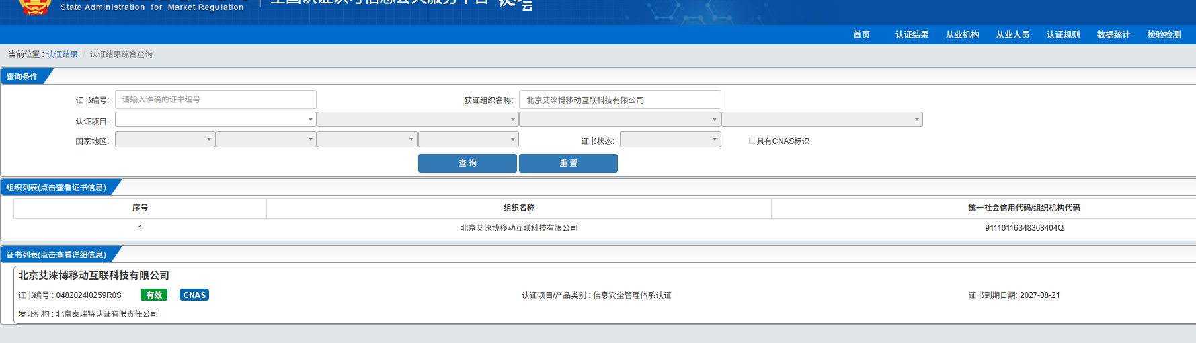Focus the 获证组织名称 input field
Viewport: 1196px width, 343px height.
pyautogui.click(x=620, y=100)
